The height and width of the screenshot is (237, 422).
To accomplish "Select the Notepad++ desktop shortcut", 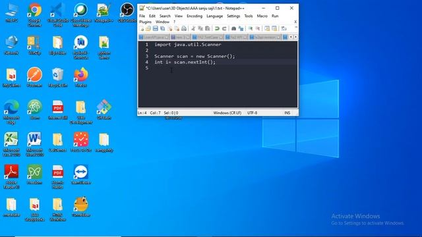I will (104, 13).
